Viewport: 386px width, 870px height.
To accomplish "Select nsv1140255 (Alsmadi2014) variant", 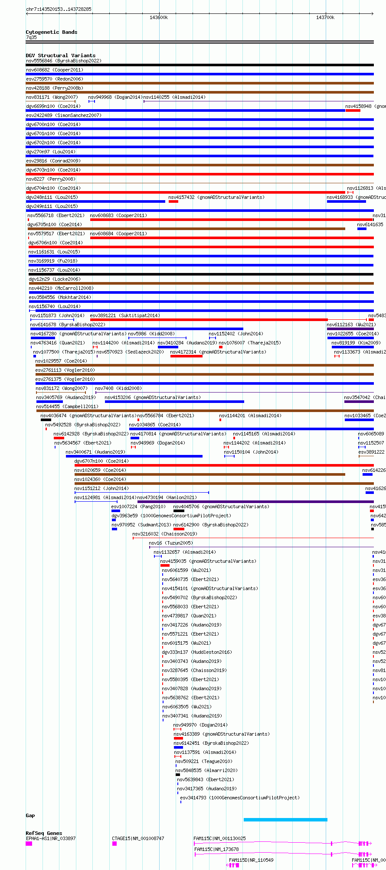I will pos(258,101).
